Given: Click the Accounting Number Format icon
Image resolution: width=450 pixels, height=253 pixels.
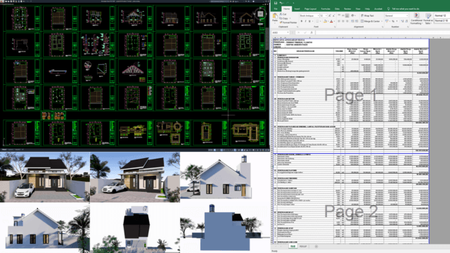Looking at the screenshot, I should pyautogui.click(x=387, y=21).
